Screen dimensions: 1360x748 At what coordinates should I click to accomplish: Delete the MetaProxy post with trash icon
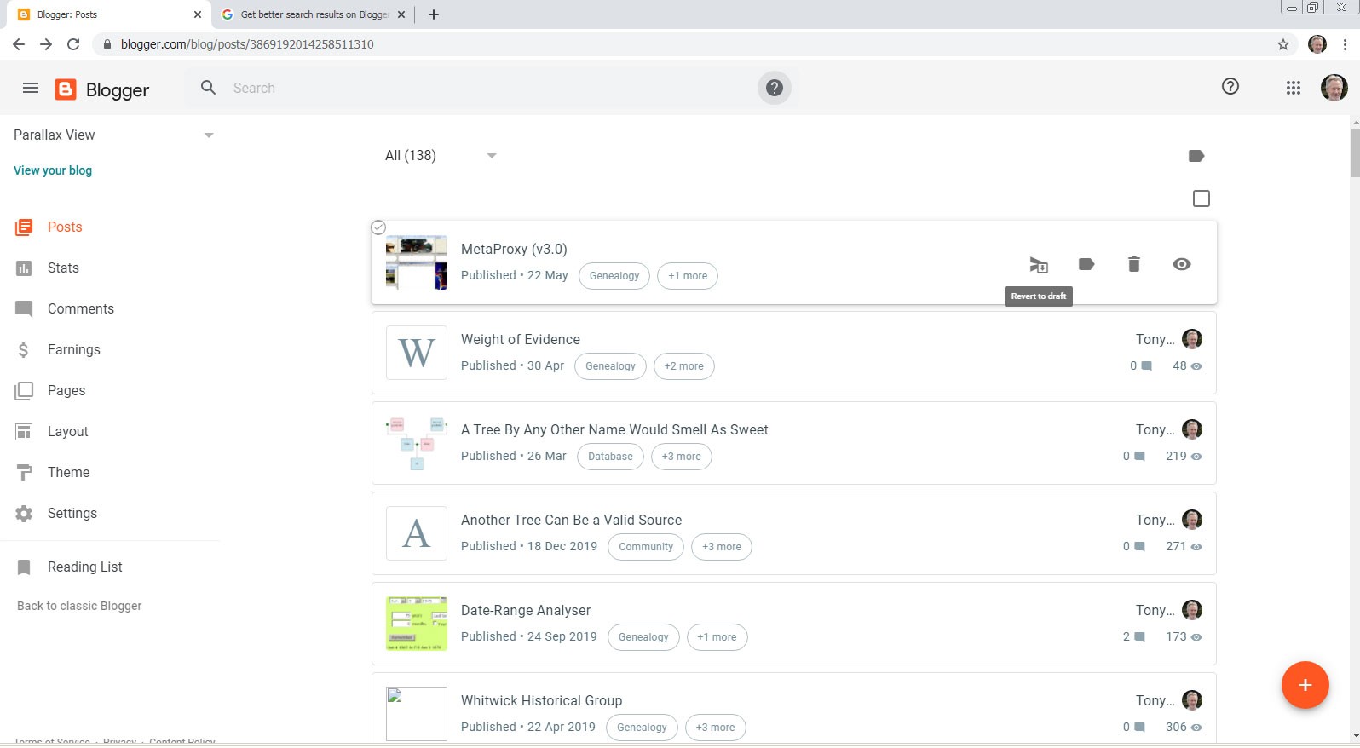point(1133,264)
